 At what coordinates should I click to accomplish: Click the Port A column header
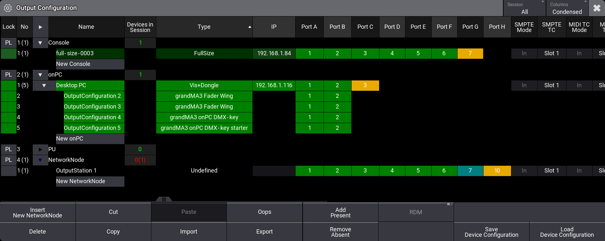point(309,27)
